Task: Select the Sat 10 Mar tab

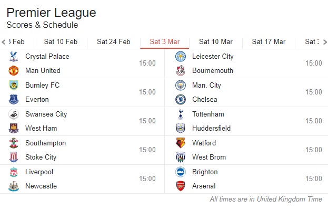Action: tap(216, 41)
